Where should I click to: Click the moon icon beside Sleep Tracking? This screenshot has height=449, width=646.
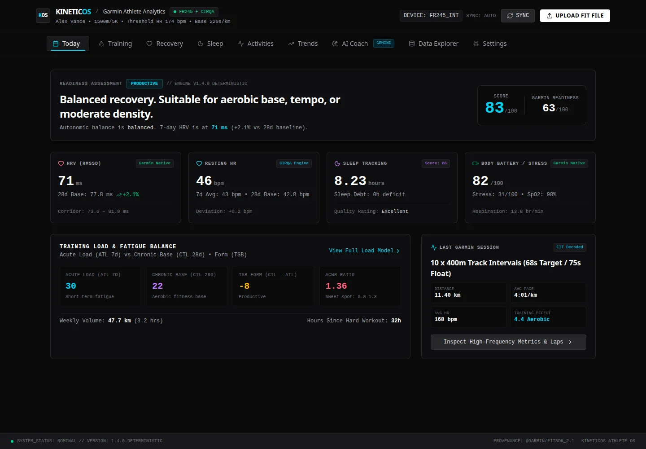pyautogui.click(x=337, y=163)
